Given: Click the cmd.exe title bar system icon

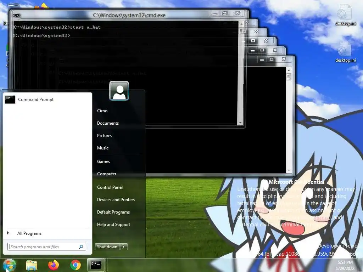Looking at the screenshot, I should pos(17,16).
